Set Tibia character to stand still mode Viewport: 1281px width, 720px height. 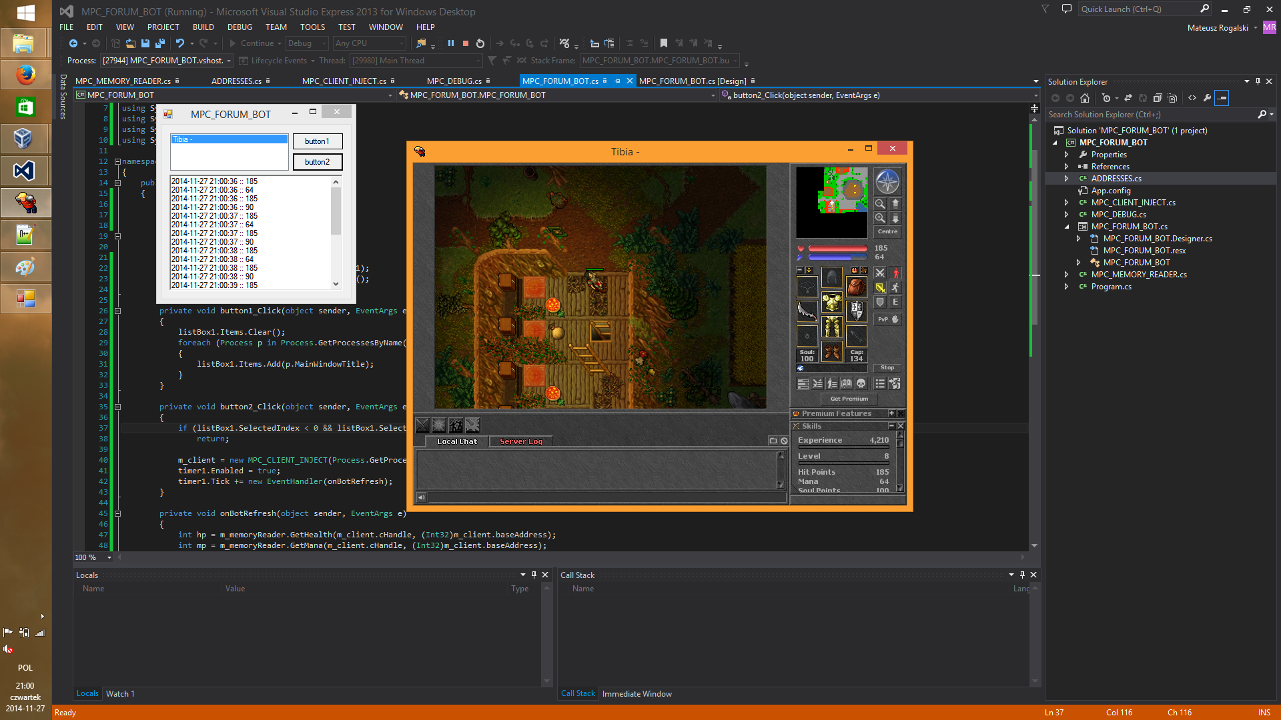coord(896,273)
